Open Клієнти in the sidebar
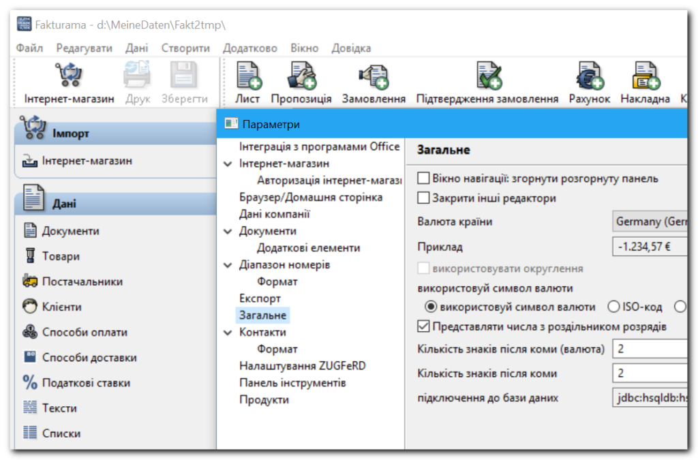The height and width of the screenshot is (460, 698). [x=52, y=307]
